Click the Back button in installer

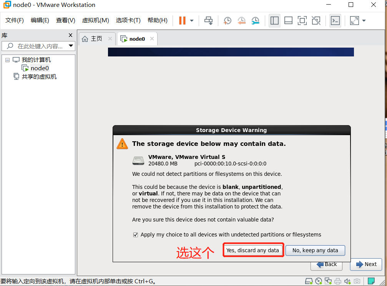[327, 265]
